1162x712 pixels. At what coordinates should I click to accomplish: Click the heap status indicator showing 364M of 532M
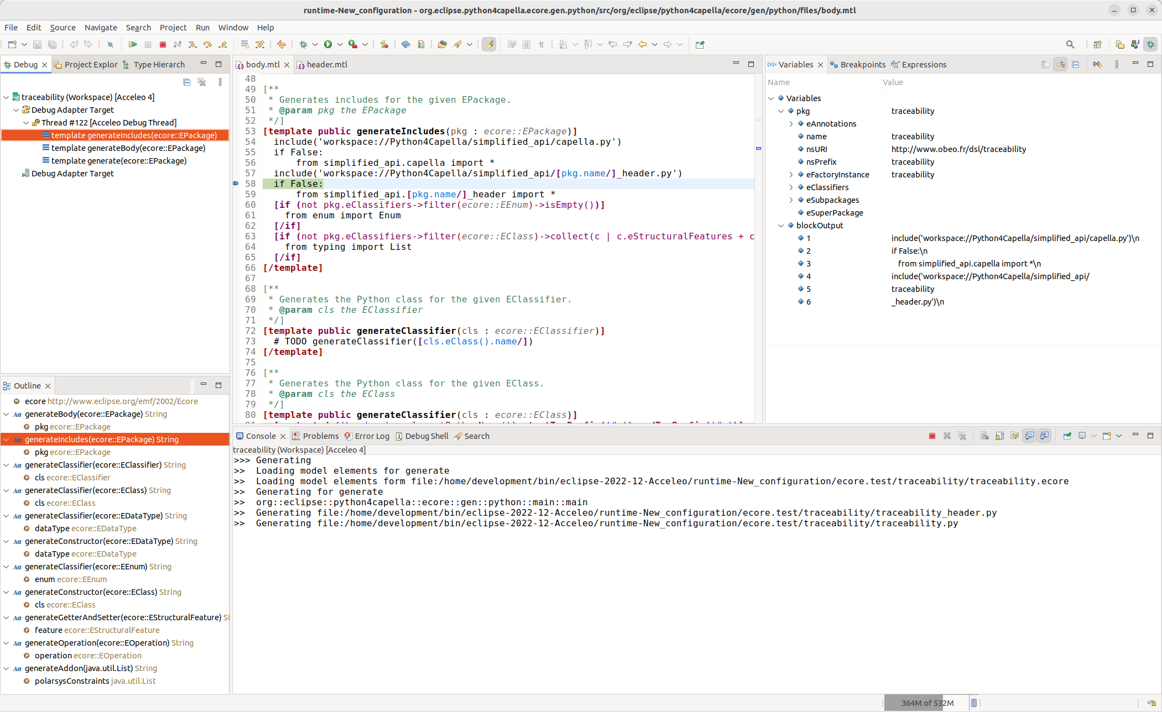click(927, 703)
